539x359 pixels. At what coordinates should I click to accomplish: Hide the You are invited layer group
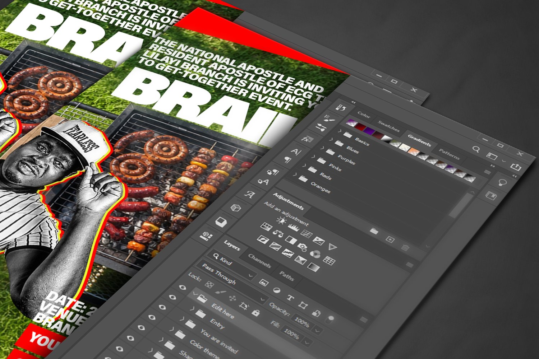point(162,307)
